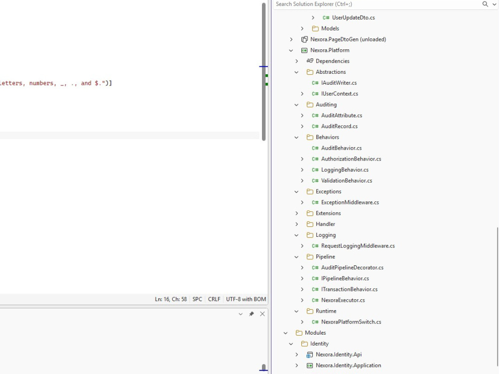499x374 pixels.
Task: Click the Models folder icon
Action: click(315, 28)
